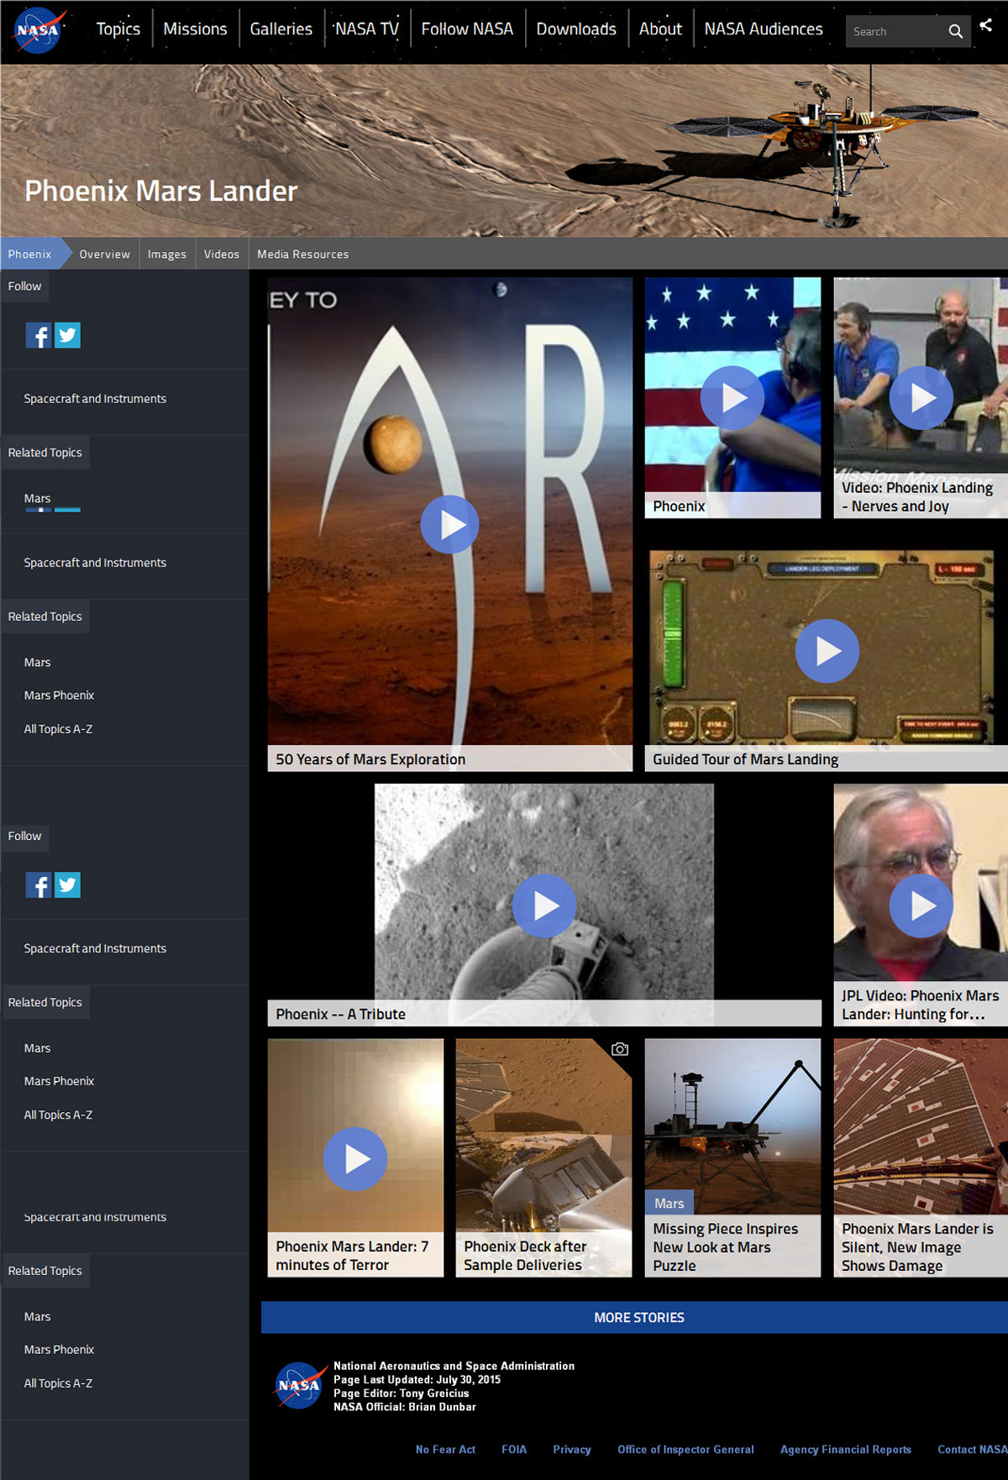Play the 50 Years of Mars Exploration video
This screenshot has width=1008, height=1480.
click(449, 525)
